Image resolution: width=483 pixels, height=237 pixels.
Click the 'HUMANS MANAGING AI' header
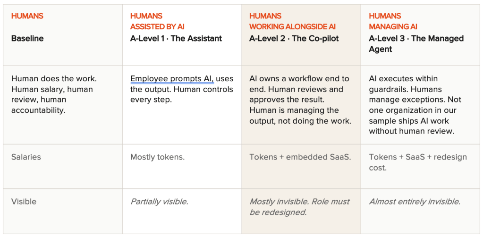393,21
